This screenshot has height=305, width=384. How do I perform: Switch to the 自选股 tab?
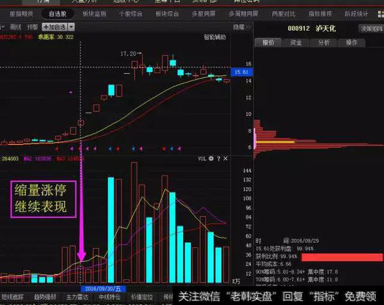coord(57,13)
